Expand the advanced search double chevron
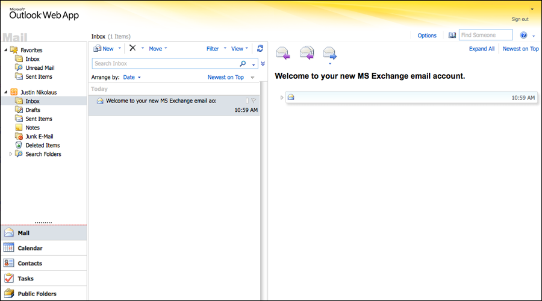This screenshot has width=542, height=301. point(263,64)
